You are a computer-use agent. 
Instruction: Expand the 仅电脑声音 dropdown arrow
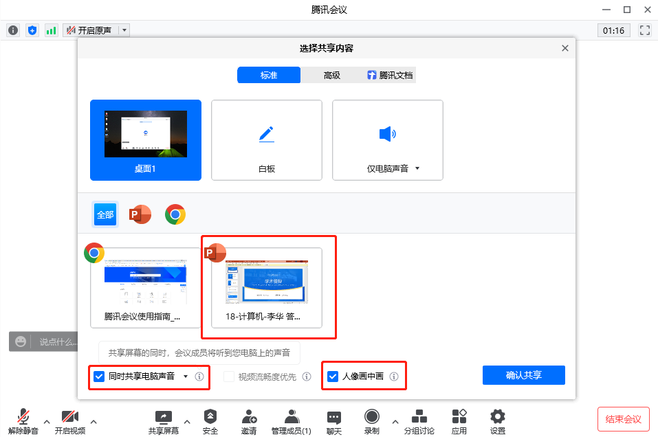click(x=417, y=168)
